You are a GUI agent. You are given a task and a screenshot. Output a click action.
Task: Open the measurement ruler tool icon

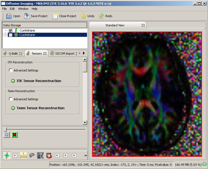tap(23, 155)
